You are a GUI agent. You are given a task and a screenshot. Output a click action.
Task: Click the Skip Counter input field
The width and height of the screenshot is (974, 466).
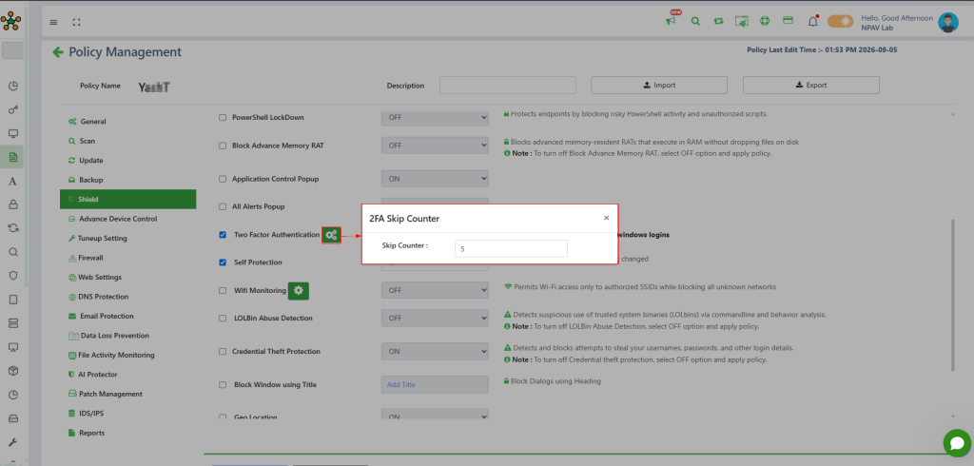pos(511,248)
